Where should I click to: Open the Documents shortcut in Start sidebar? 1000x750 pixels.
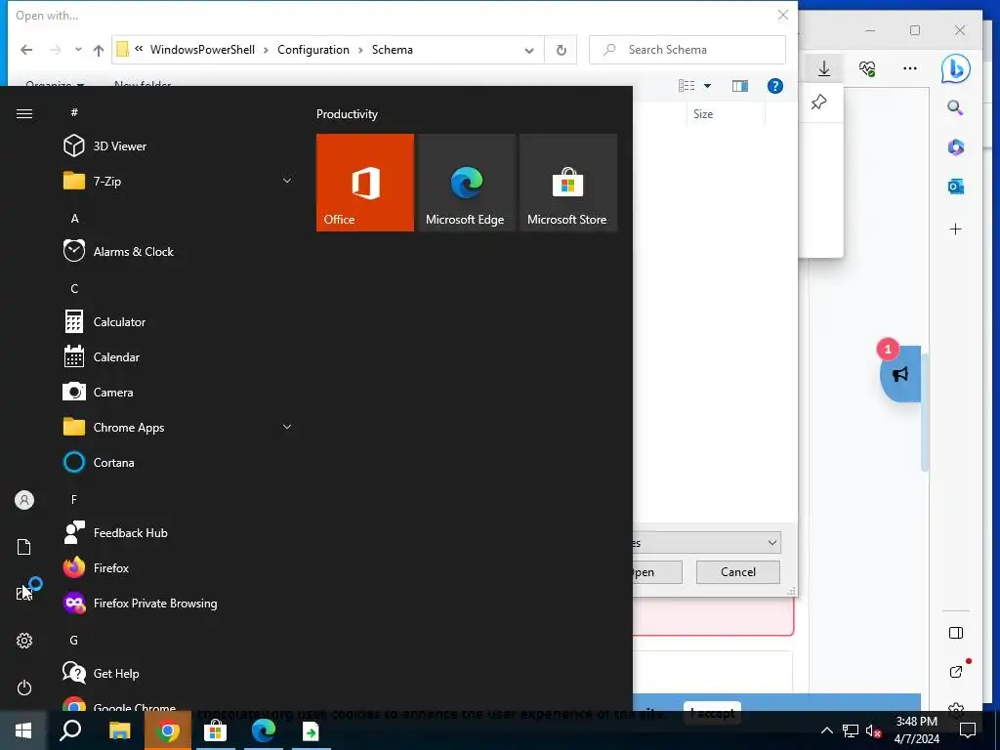24,547
